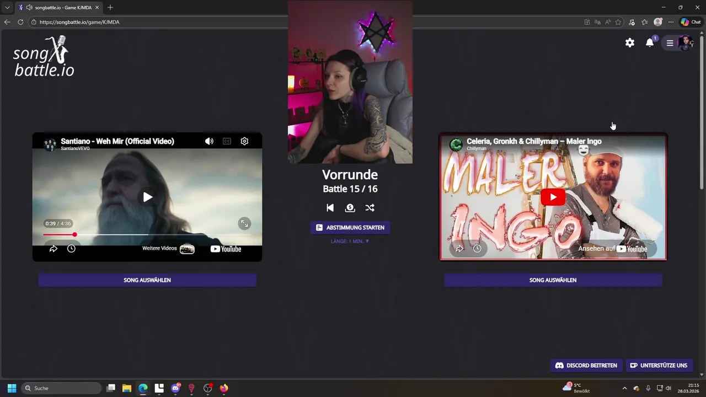Open Task View on taskbar
This screenshot has width=706, height=397.
click(111, 388)
